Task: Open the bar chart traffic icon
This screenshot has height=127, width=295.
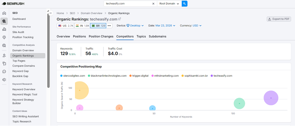Action: [4, 29]
